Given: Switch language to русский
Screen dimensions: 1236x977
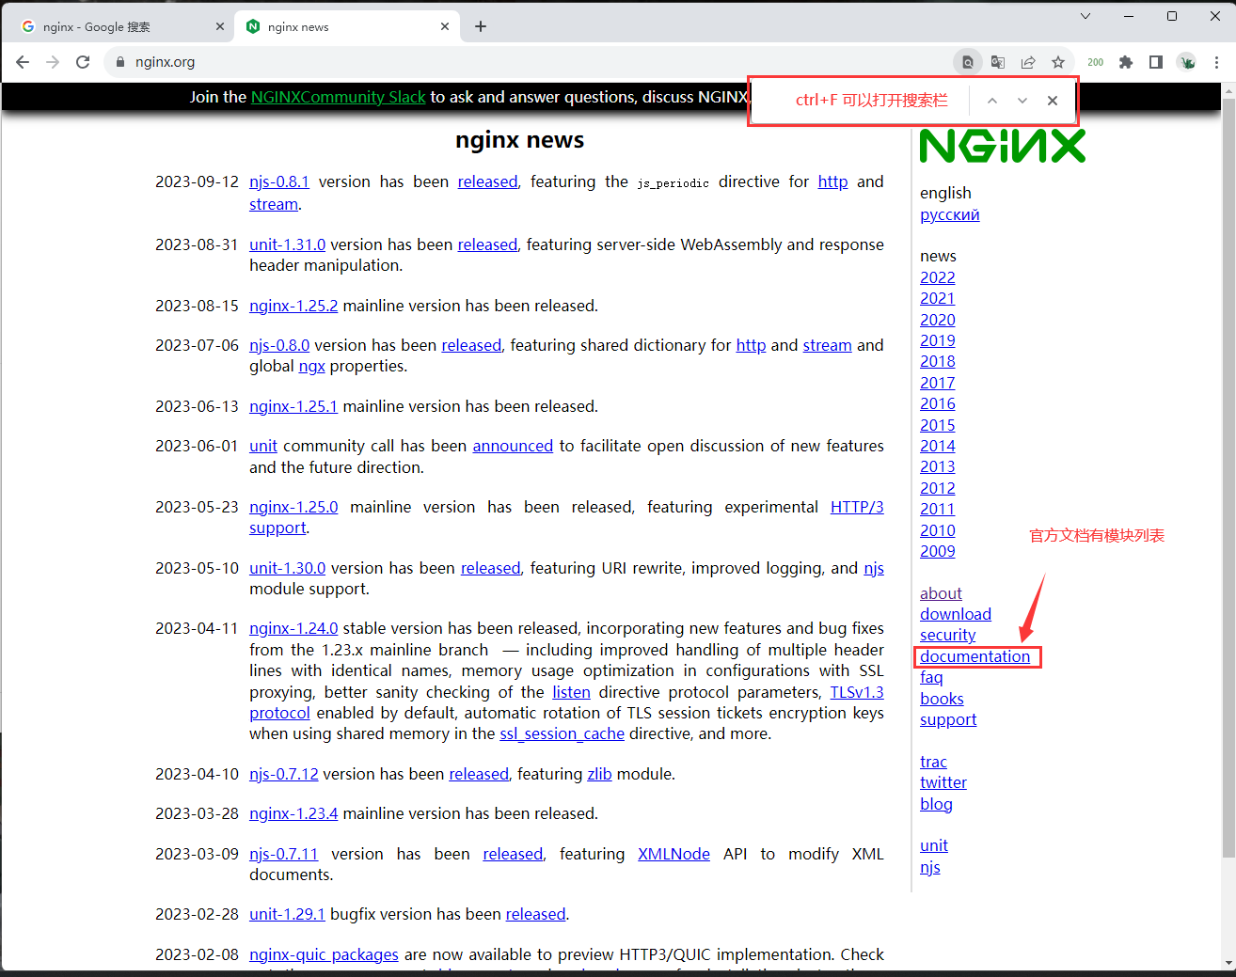Looking at the screenshot, I should 949,214.
